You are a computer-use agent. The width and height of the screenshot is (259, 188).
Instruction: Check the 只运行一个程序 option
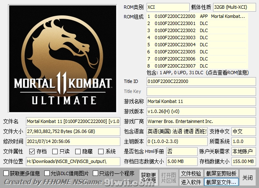(x=96, y=173)
